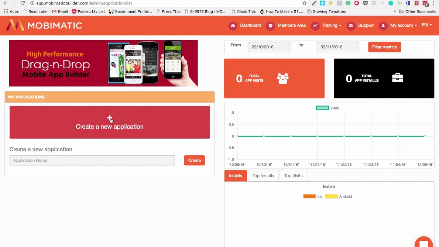The height and width of the screenshot is (247, 439).
Task: Click the Pinterest extension icon
Action: pos(357,3)
